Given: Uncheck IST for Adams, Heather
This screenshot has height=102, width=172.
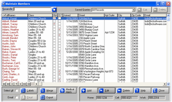Looking at the screenshot, I should [59, 29].
